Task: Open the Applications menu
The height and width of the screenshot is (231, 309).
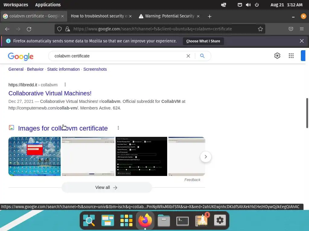Action: pyautogui.click(x=48, y=5)
